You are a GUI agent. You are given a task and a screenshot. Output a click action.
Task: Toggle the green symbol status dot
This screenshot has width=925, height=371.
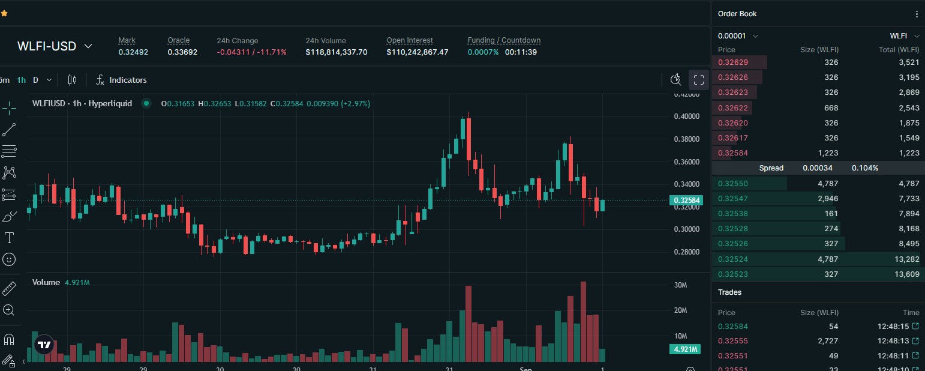[x=146, y=103]
